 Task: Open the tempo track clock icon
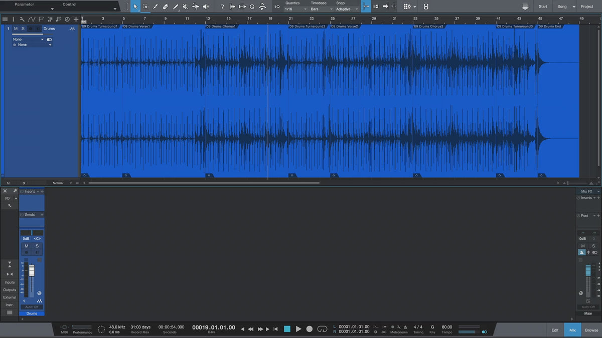[x=67, y=19]
